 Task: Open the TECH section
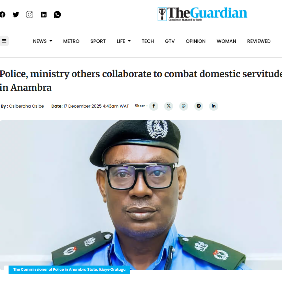[148, 41]
